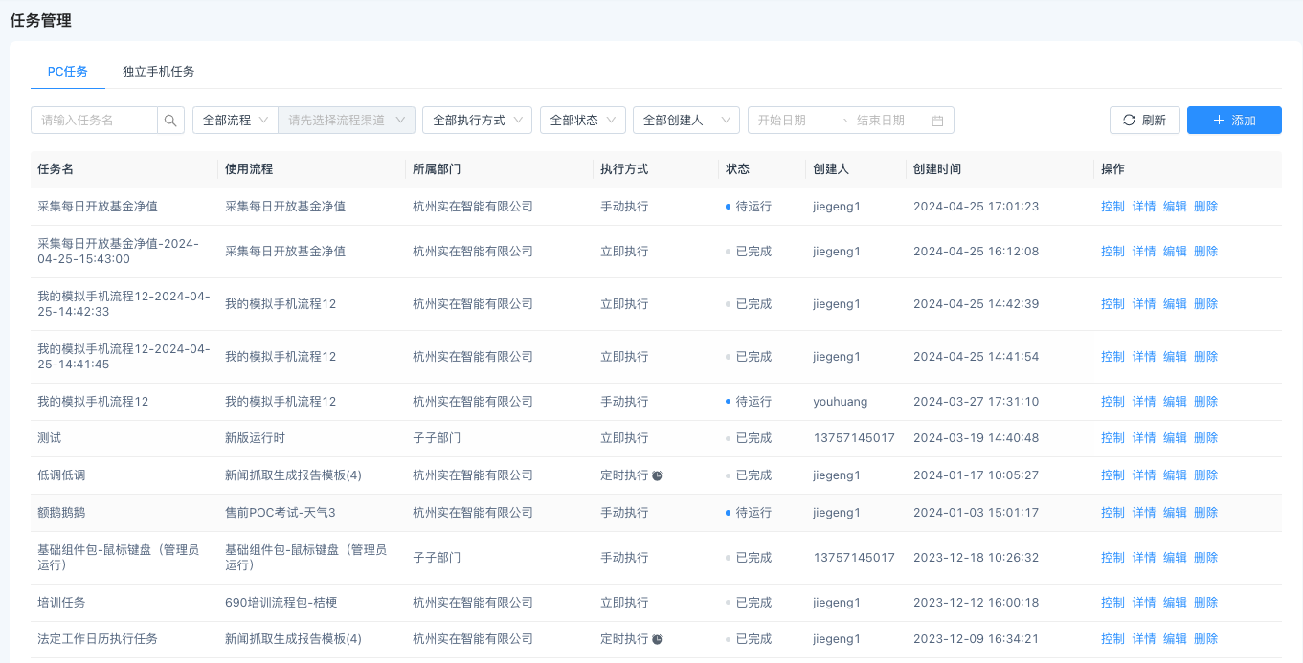Screen dimensions: 1303x663
Task: Open 详情 for the 测试 task
Action: (1144, 438)
